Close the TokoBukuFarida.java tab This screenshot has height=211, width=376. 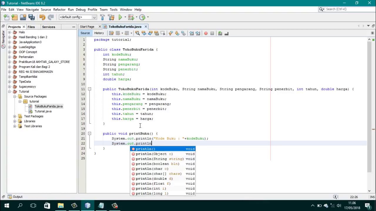tap(146, 27)
